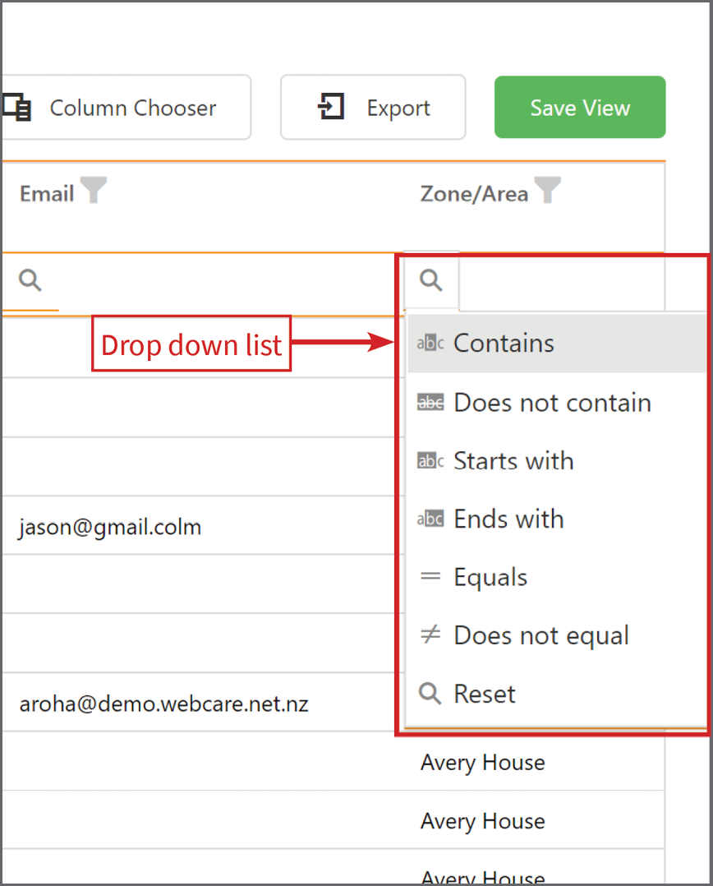Open the Zone/Area search operator magnifier
Screen dimensions: 713x886
tap(430, 280)
